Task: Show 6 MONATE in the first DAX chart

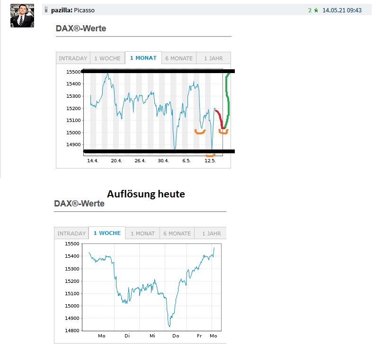Action: (178, 58)
